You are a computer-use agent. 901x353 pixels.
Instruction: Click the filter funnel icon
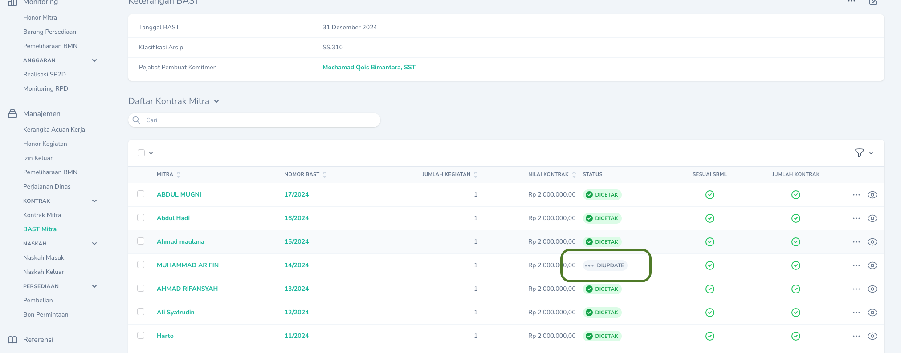tap(860, 153)
